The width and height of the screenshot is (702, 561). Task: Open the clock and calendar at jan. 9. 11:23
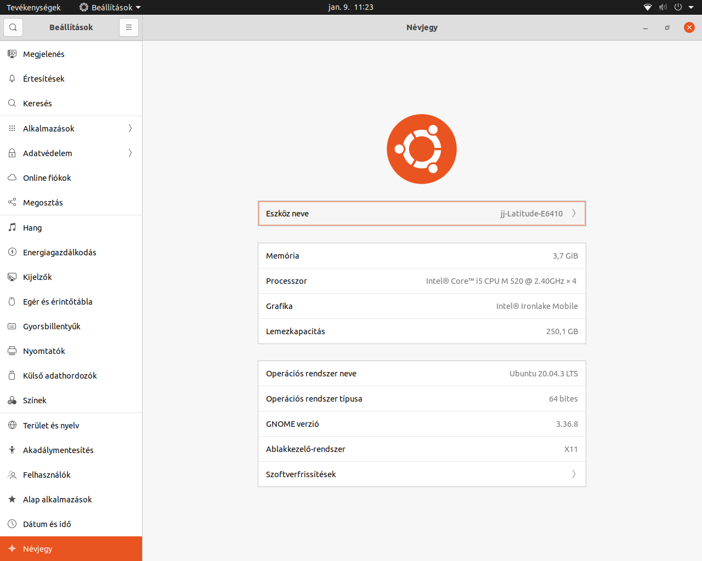(351, 7)
